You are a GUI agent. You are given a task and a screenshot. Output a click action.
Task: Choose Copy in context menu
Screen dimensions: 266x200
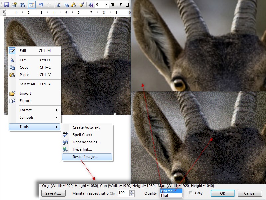(x=35, y=67)
